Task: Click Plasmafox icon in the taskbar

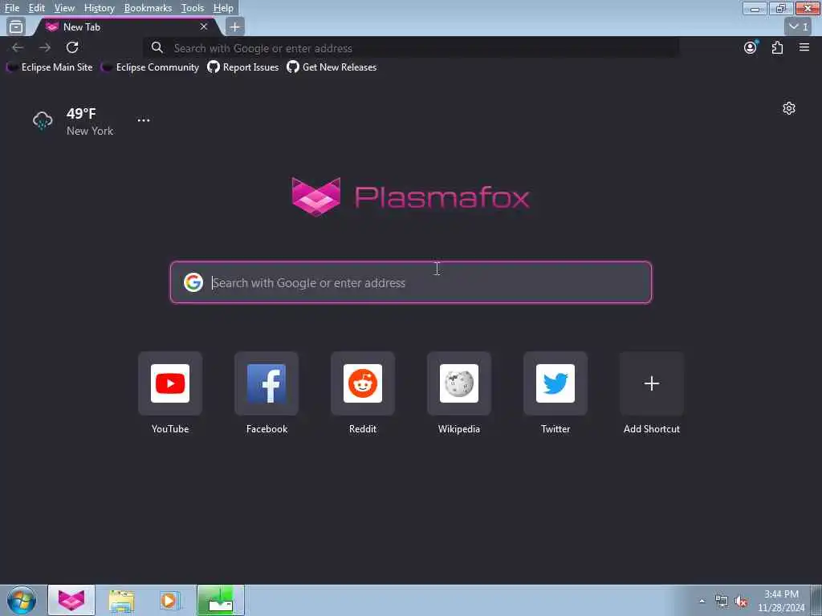Action: click(x=71, y=600)
